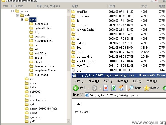
Task: Click the 0644 attribute of guige.txt
Action: (x=162, y=70)
